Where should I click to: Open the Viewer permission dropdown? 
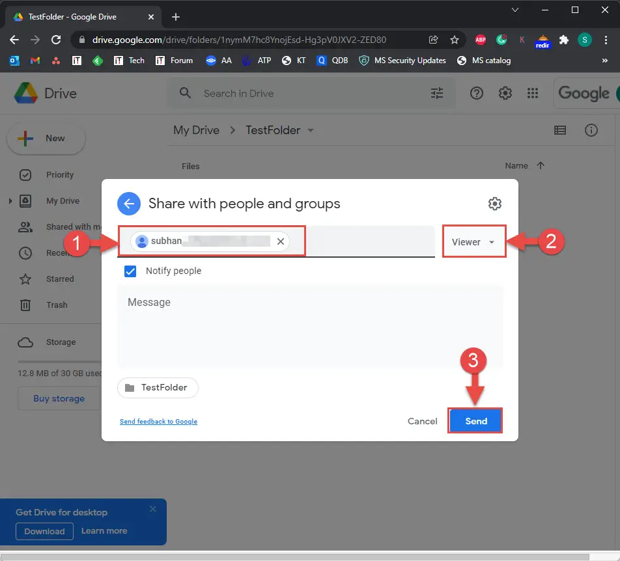(473, 242)
